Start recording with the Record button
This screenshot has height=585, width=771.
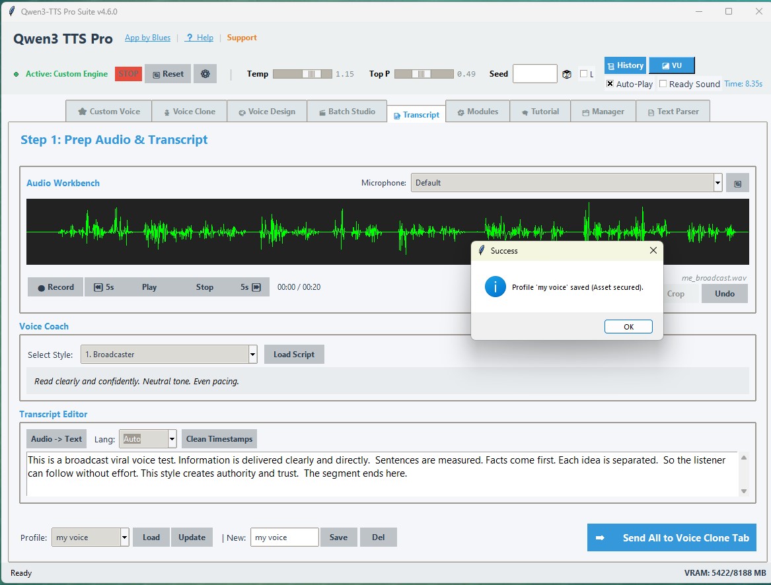click(55, 287)
